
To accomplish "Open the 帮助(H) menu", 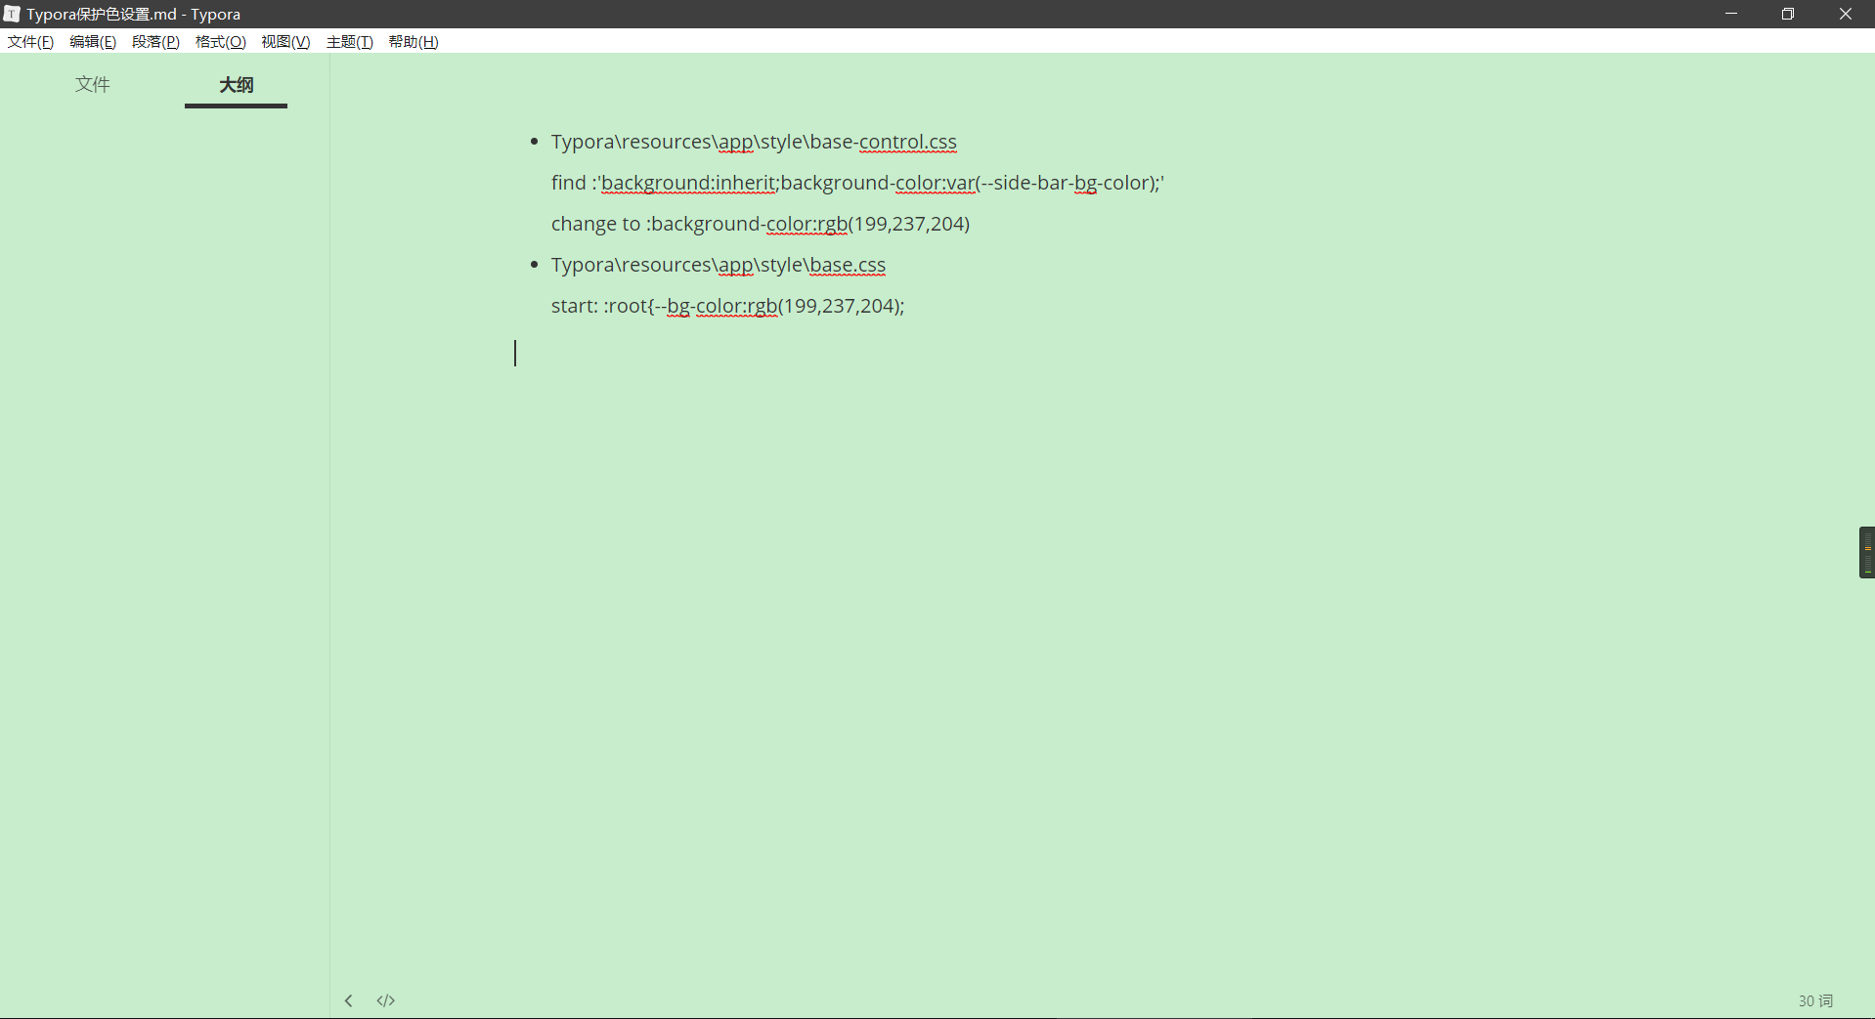I will tap(414, 42).
